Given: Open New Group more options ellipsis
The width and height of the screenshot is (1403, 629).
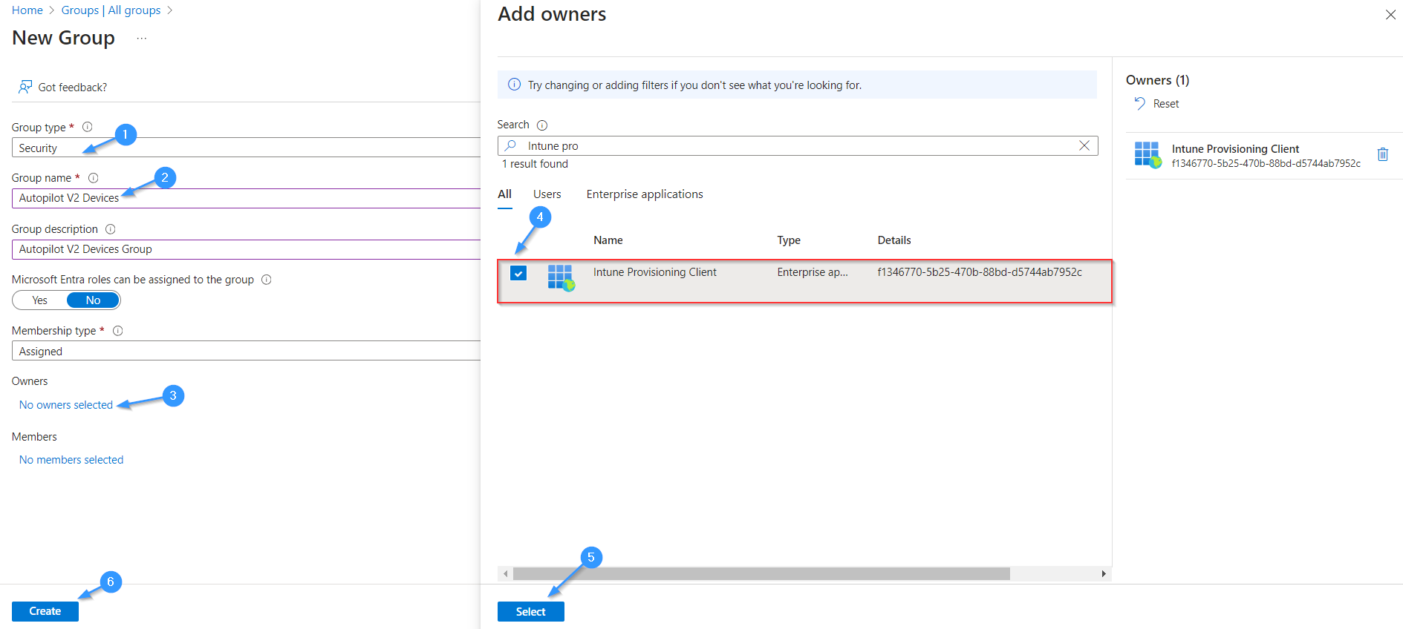Looking at the screenshot, I should click(x=142, y=38).
